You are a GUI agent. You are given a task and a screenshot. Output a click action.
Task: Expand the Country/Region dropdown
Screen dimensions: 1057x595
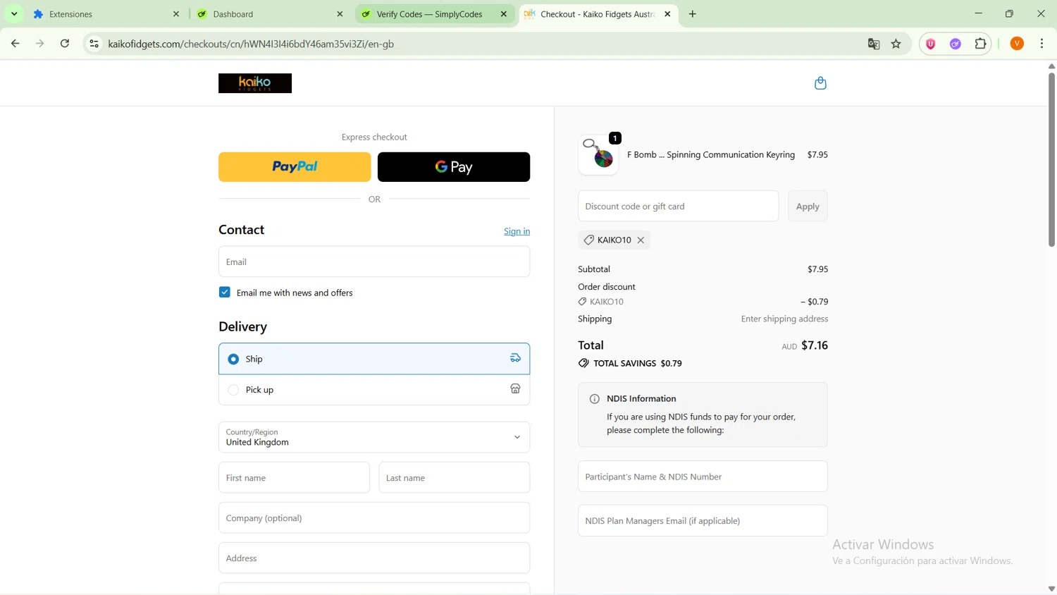pos(374,437)
